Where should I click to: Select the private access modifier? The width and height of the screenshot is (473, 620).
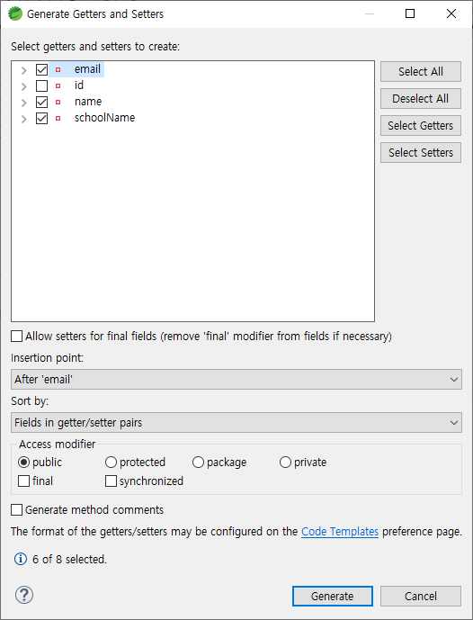285,462
